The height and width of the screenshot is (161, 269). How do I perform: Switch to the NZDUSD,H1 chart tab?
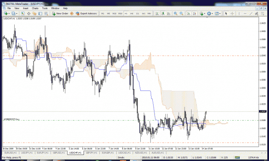pyautogui.click(x=141, y=153)
